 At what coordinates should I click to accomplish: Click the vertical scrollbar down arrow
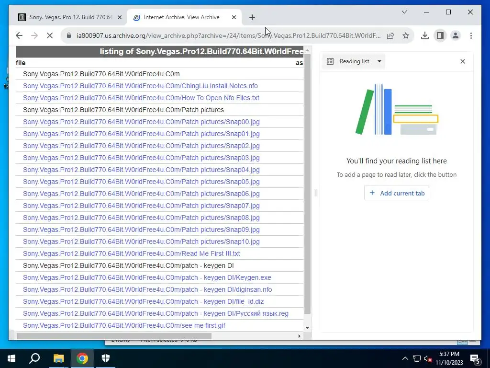[x=307, y=328]
